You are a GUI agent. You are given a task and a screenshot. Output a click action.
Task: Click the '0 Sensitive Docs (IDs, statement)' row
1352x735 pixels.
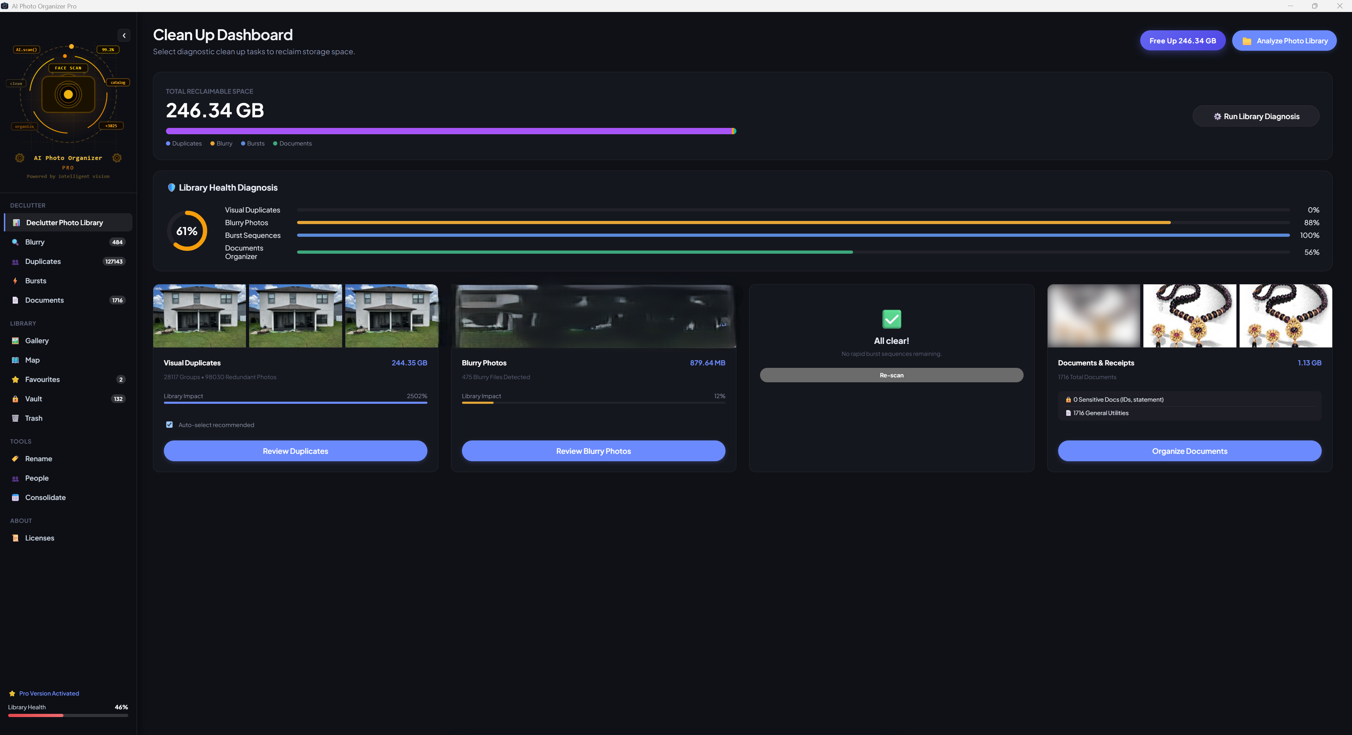coord(1190,400)
